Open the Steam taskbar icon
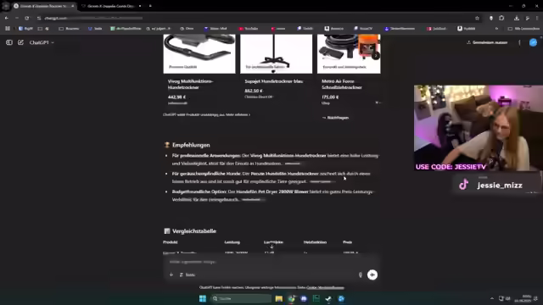543x305 pixels. 328,298
